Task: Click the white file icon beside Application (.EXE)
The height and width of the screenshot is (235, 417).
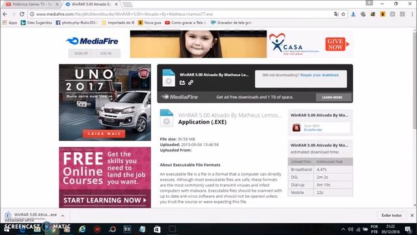Action: pos(167,118)
